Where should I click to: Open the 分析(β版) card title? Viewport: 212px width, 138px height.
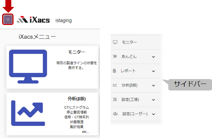coord(77,99)
